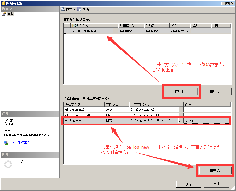The height and width of the screenshot is (191, 236).
Task: Click the lower 删除(M) button
Action: 215,170
